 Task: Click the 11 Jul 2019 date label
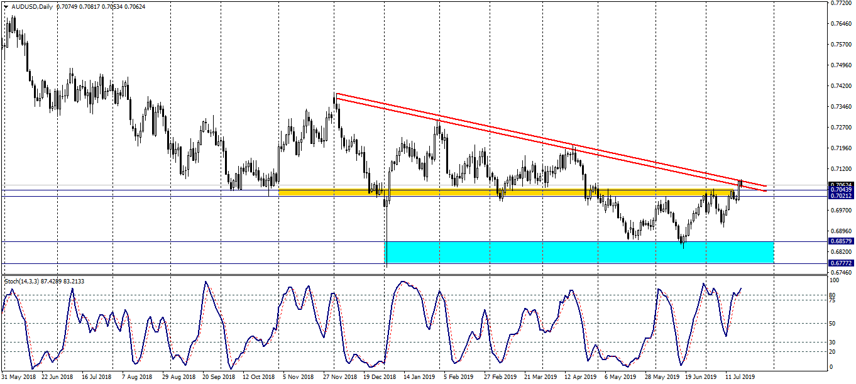(x=741, y=378)
